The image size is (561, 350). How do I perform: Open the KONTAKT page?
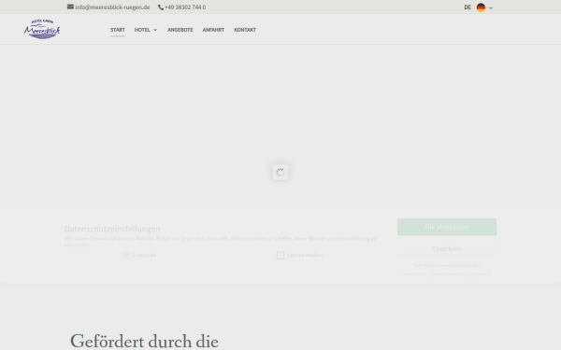pyautogui.click(x=245, y=30)
